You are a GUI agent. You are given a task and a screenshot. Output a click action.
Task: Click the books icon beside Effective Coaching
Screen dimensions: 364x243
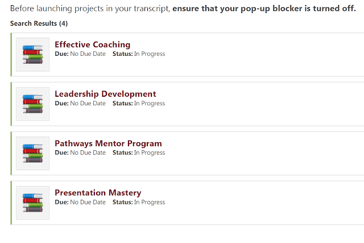(33, 55)
